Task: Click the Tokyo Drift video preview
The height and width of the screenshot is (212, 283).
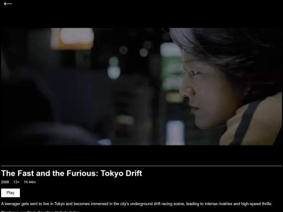Action: 141,86
